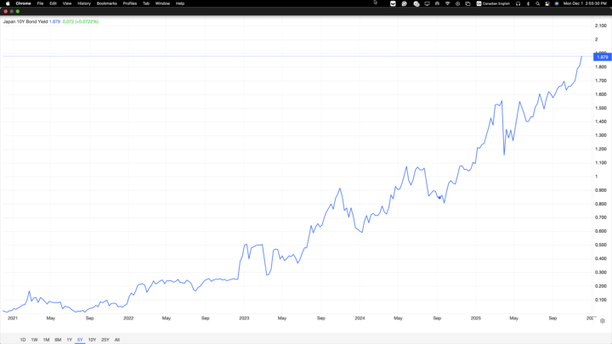612x344 pixels.
Task: Open the Edit menu
Action: click(x=53, y=3)
